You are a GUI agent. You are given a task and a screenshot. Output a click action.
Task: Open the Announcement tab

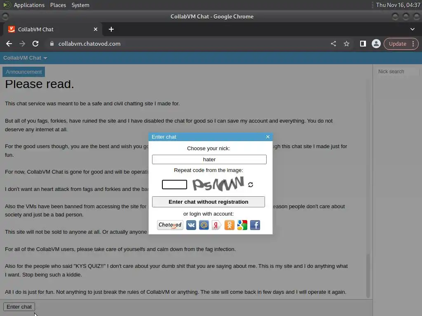tap(23, 72)
